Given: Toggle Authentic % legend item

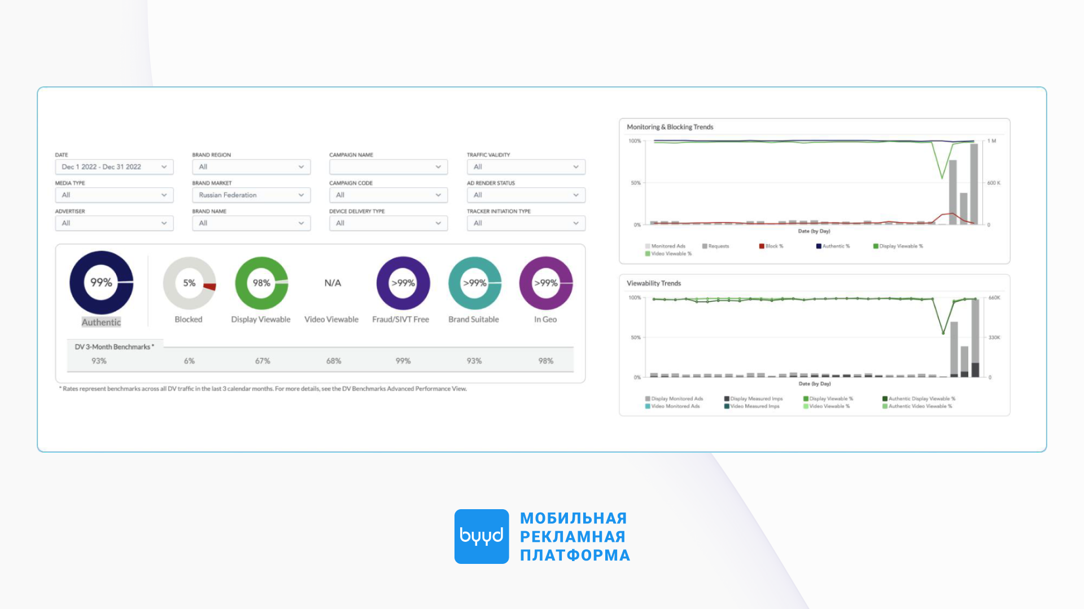Looking at the screenshot, I should (833, 246).
